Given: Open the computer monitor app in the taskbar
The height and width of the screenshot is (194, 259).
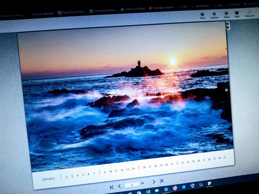Looking at the screenshot, I should coord(192,186).
